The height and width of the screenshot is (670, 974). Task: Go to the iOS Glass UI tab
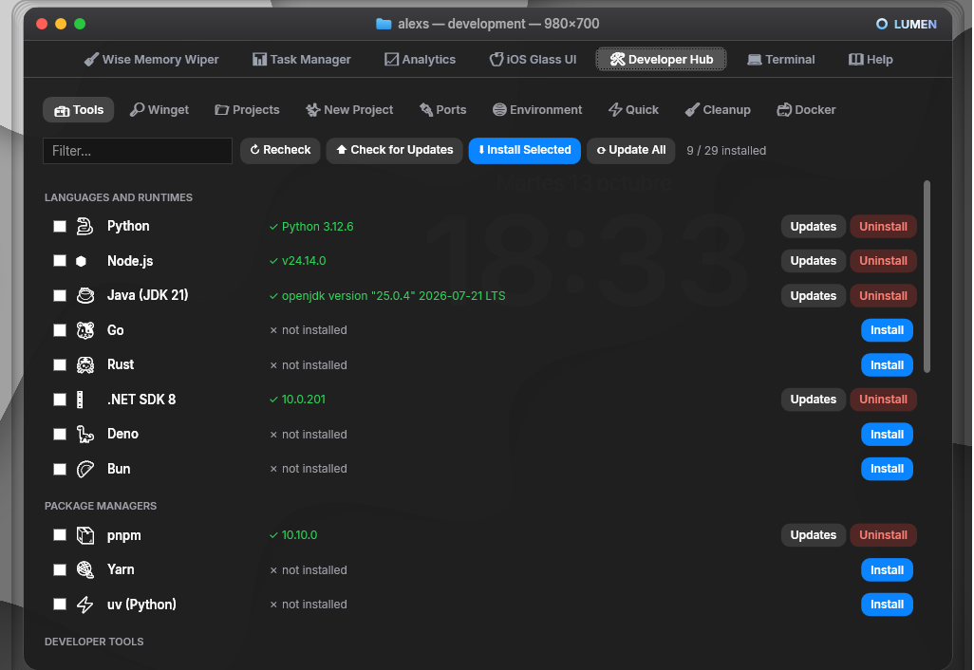[533, 60]
